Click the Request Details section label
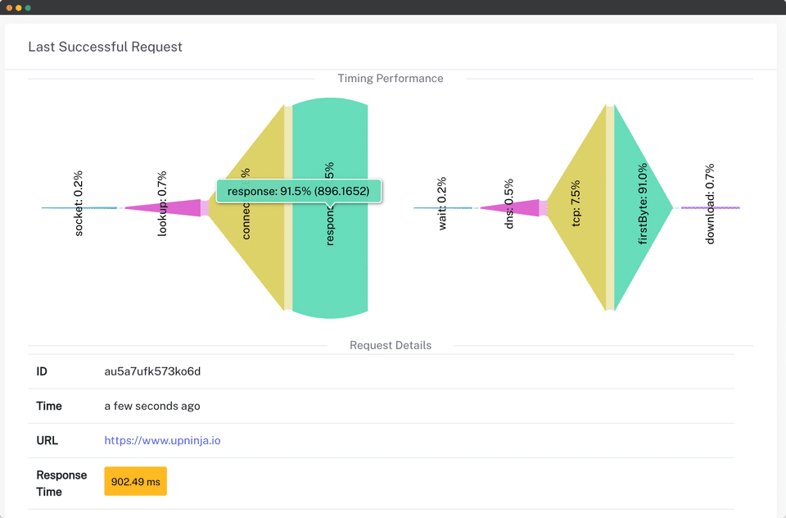This screenshot has height=518, width=786. point(391,345)
